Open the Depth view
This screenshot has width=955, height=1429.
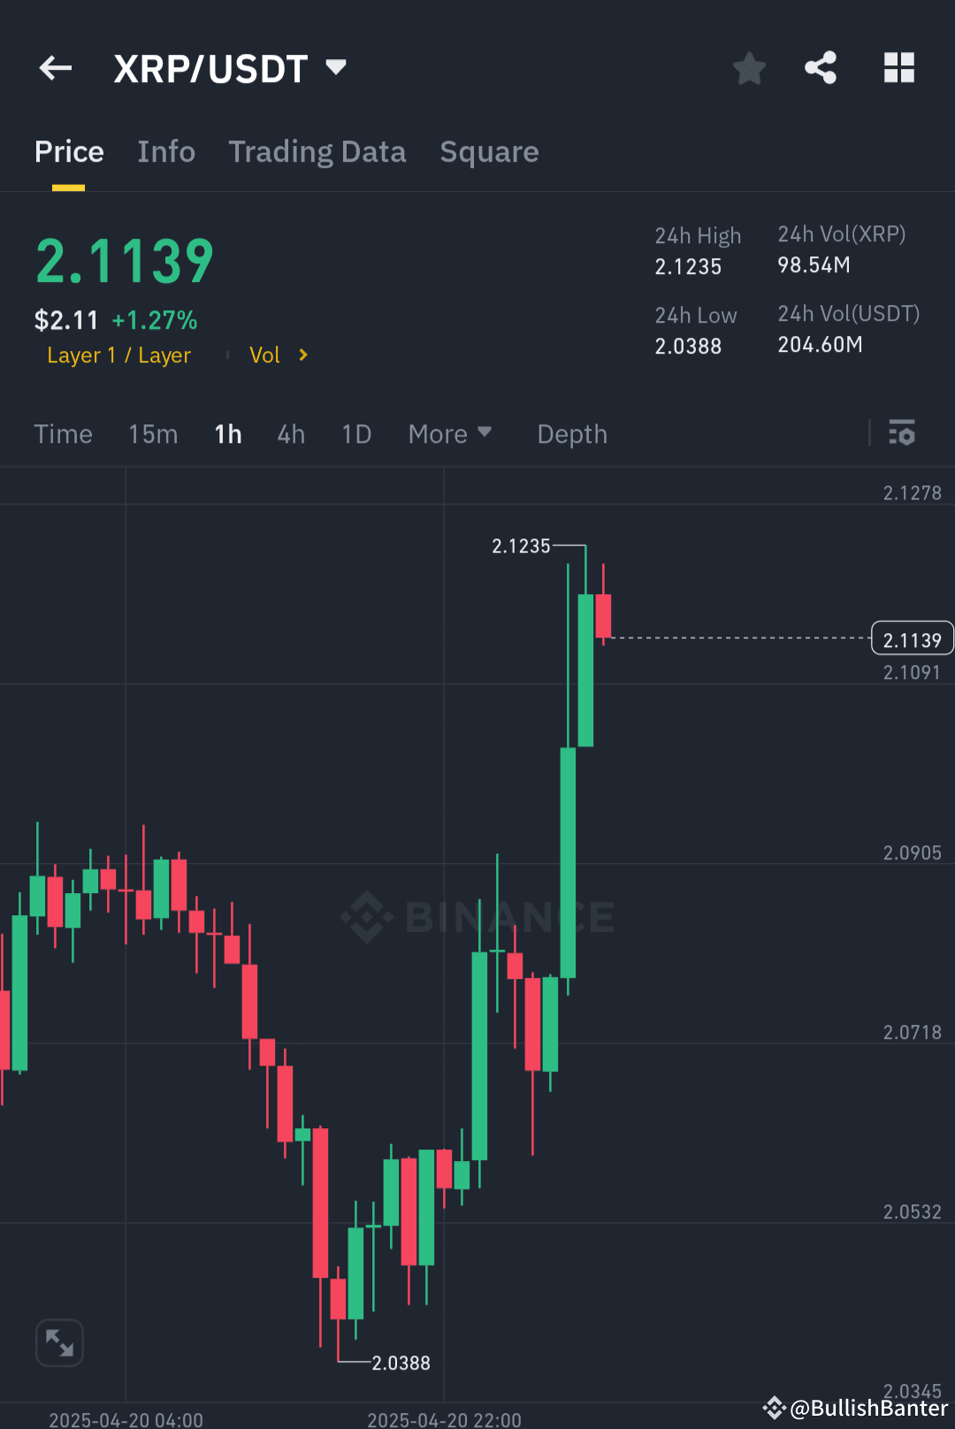[571, 433]
